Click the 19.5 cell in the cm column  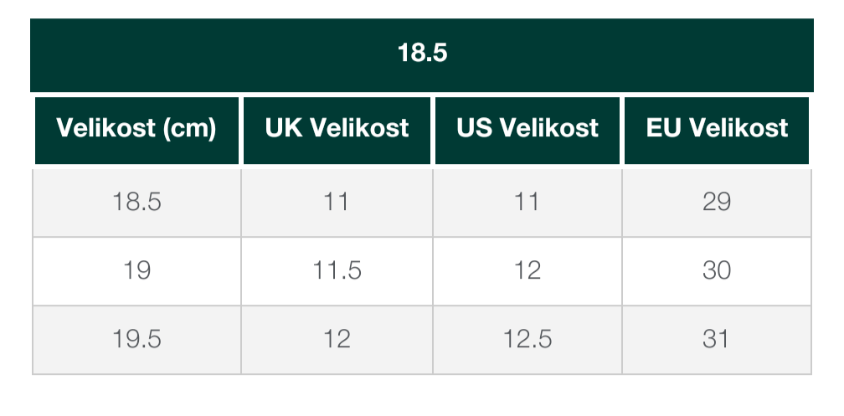click(136, 339)
